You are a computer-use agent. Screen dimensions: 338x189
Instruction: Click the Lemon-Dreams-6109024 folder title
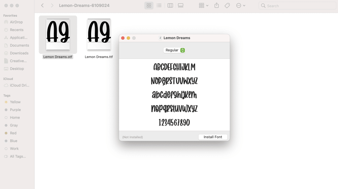click(x=84, y=6)
